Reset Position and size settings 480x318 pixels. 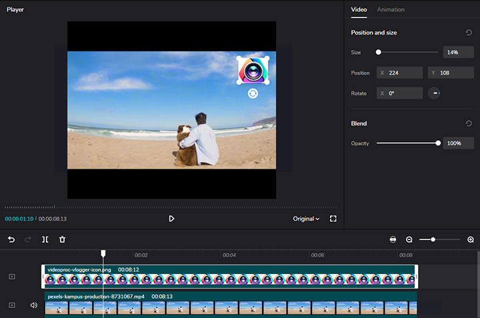pyautogui.click(x=469, y=33)
